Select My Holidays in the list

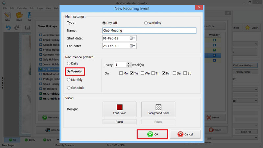click(51, 69)
